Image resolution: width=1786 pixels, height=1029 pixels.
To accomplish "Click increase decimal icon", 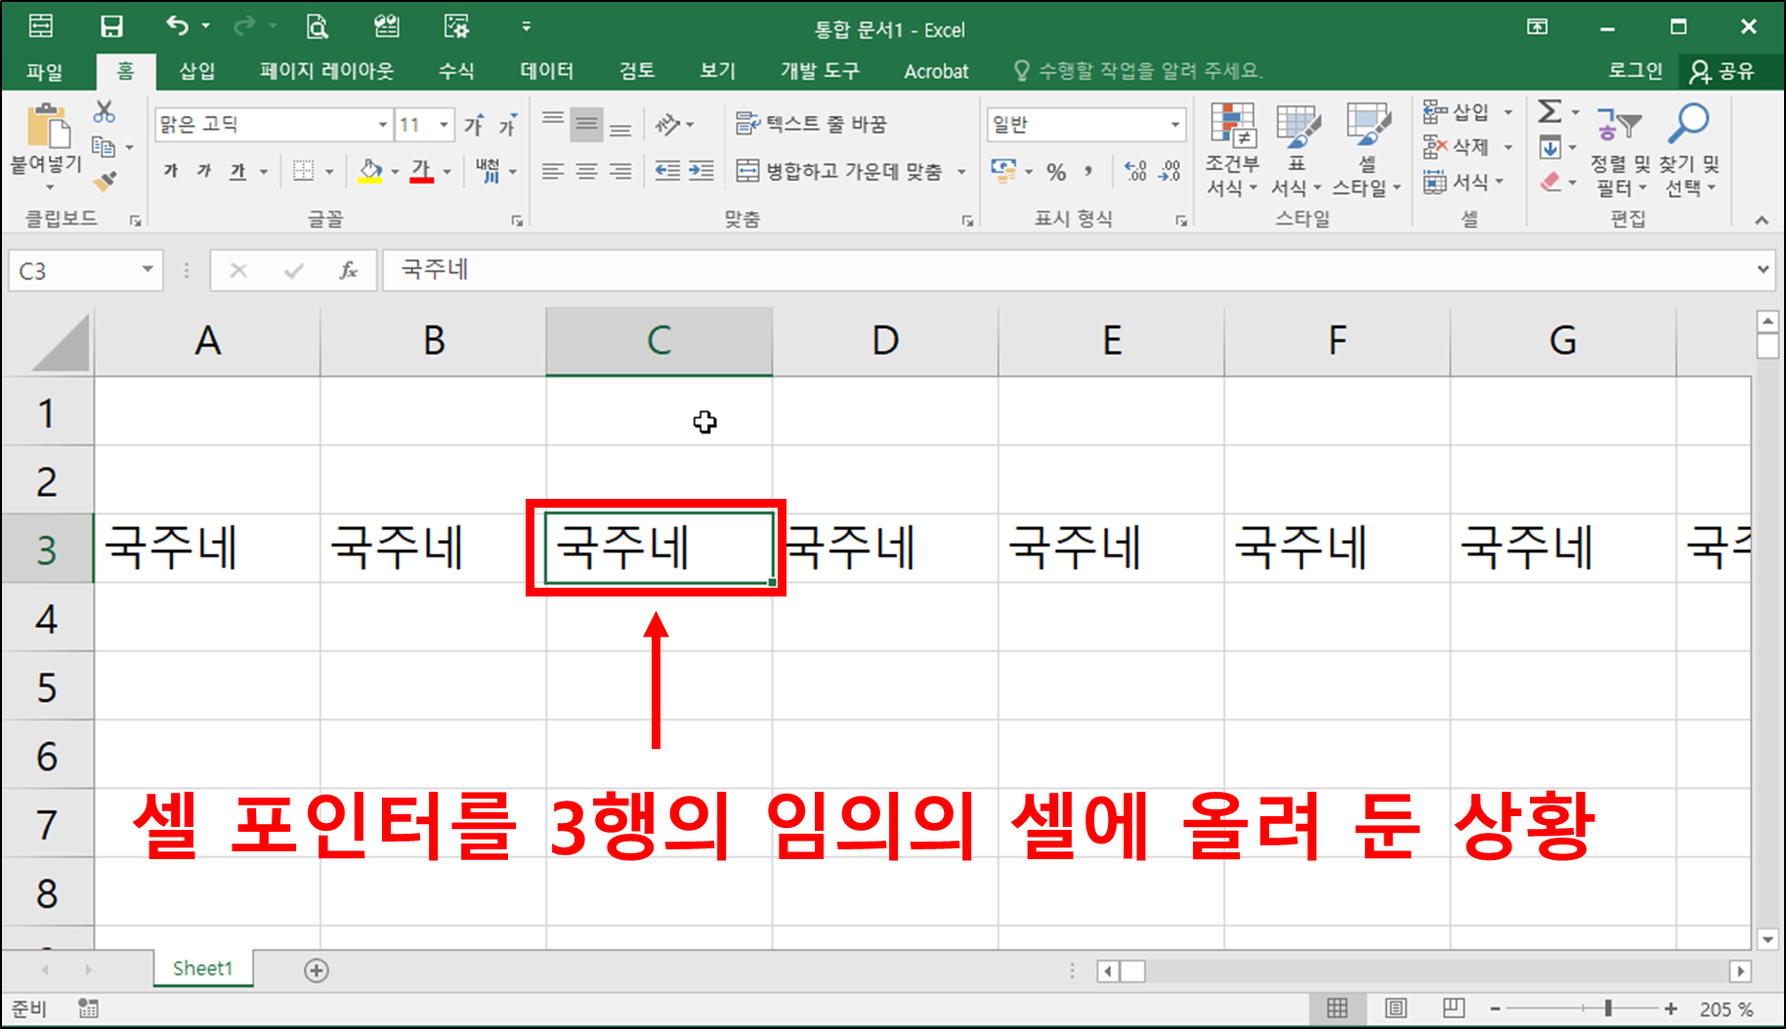I will point(1135,172).
